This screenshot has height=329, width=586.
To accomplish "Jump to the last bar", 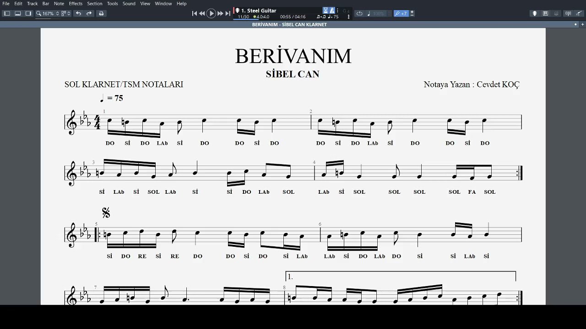I will click(228, 14).
